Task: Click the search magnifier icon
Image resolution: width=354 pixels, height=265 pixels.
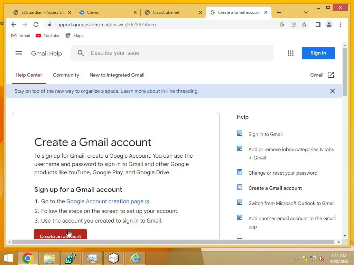Action: pos(81,53)
